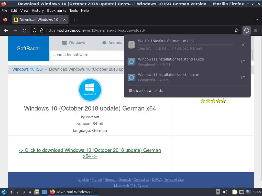Viewport: 262px width, 196px height.
Task: Click the round Windows 10 logo image
Action: (90, 90)
